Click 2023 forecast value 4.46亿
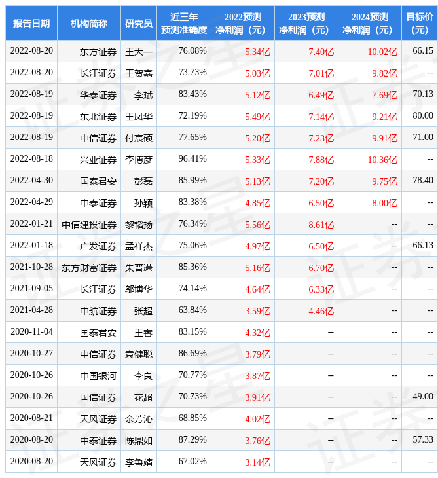Image resolution: width=438 pixels, height=478 pixels. tap(321, 312)
